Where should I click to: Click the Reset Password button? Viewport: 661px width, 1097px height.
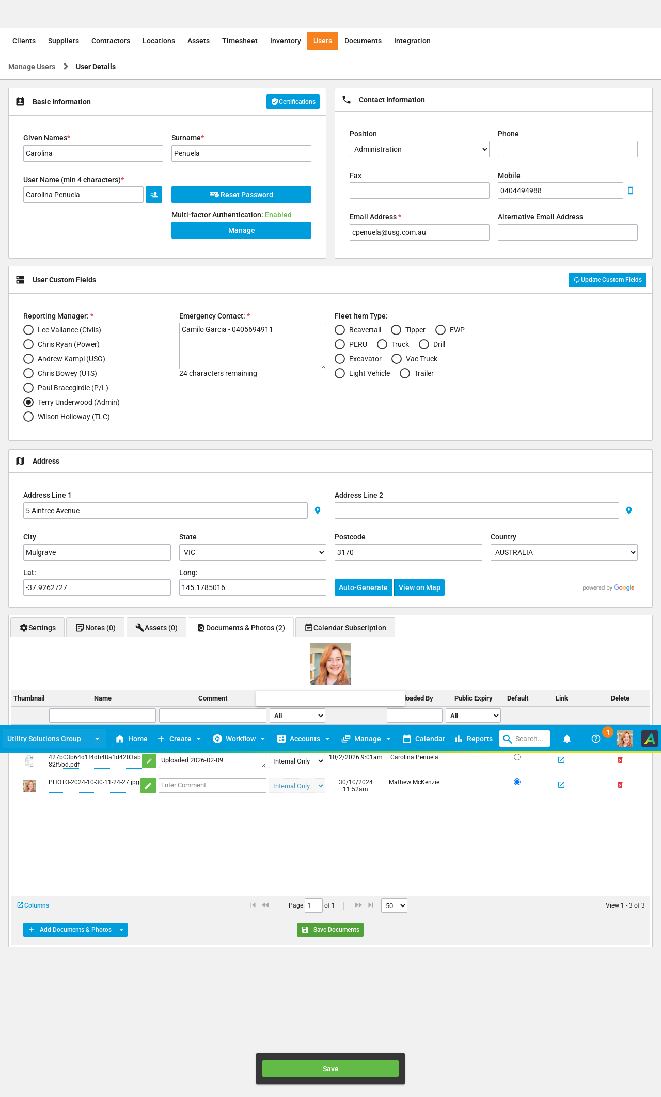241,195
